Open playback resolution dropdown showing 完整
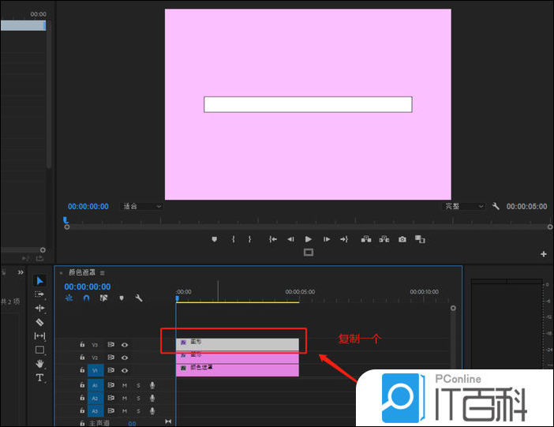The width and height of the screenshot is (554, 427). tap(463, 207)
